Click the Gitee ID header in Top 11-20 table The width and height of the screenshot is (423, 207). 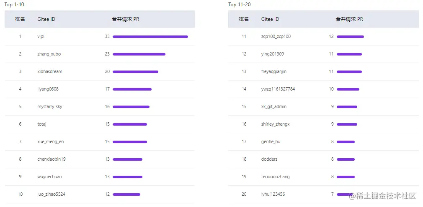tap(270, 19)
